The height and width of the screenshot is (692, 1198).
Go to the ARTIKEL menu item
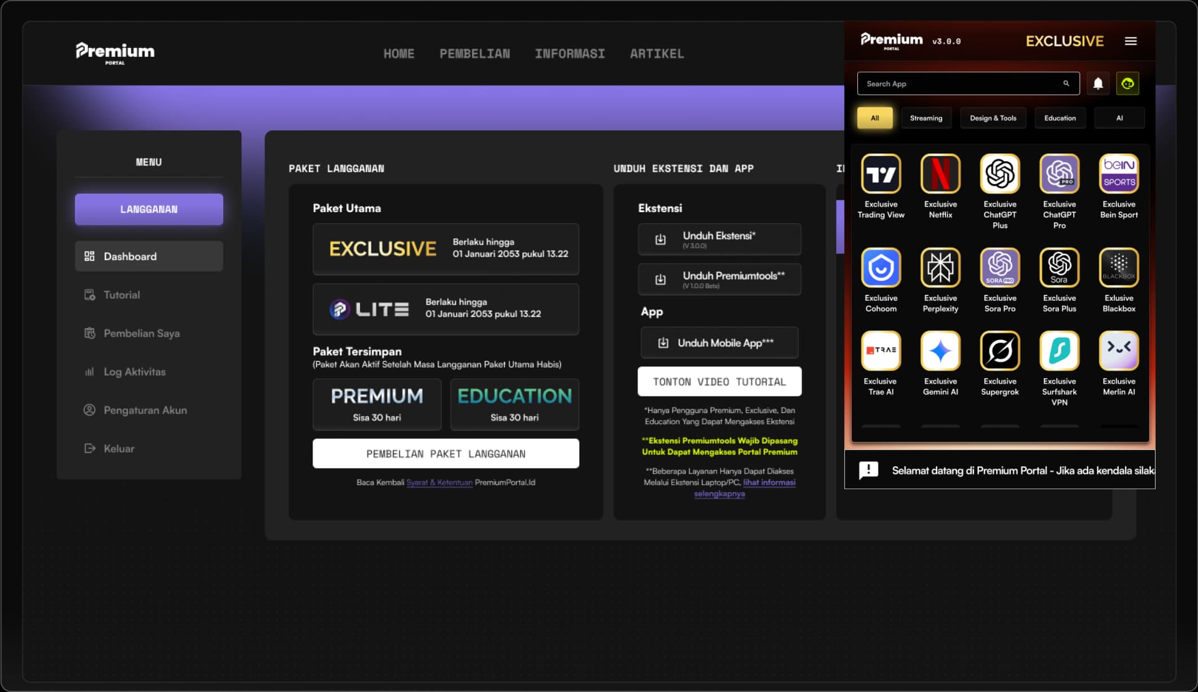[x=656, y=54]
